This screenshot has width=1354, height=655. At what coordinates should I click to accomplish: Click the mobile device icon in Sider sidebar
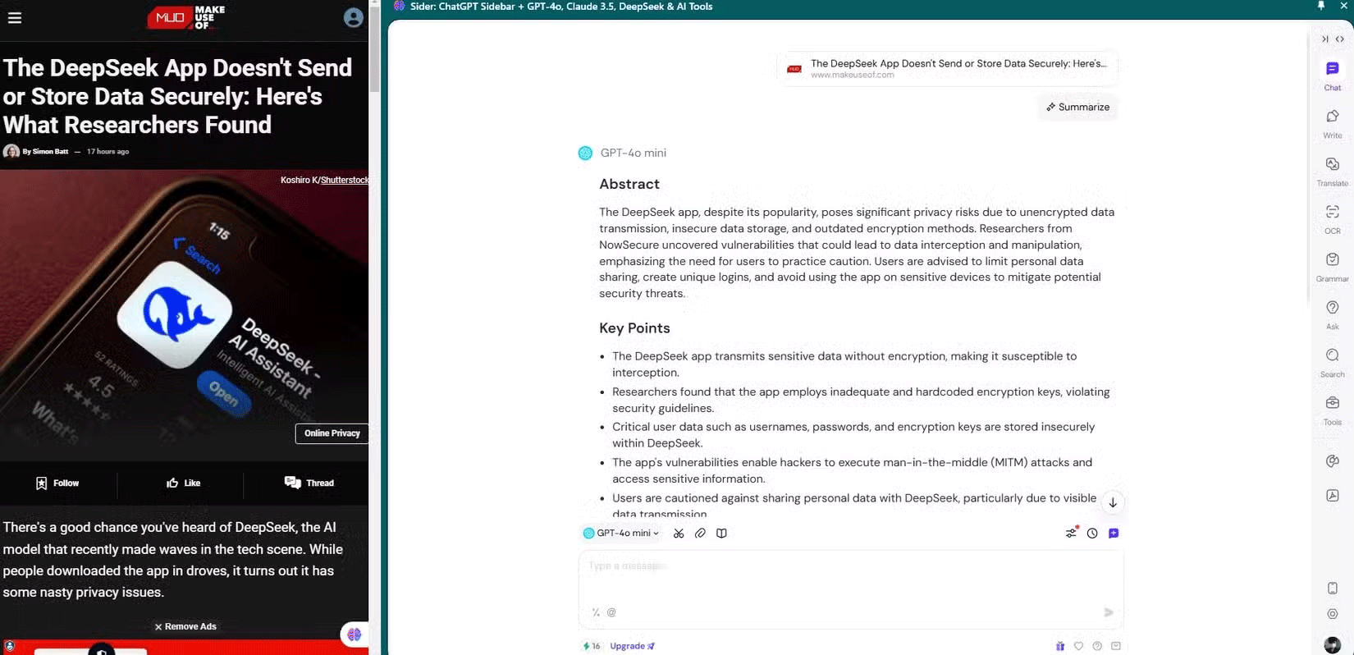coord(1332,588)
